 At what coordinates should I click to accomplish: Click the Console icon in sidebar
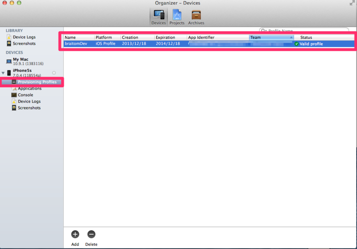14,95
